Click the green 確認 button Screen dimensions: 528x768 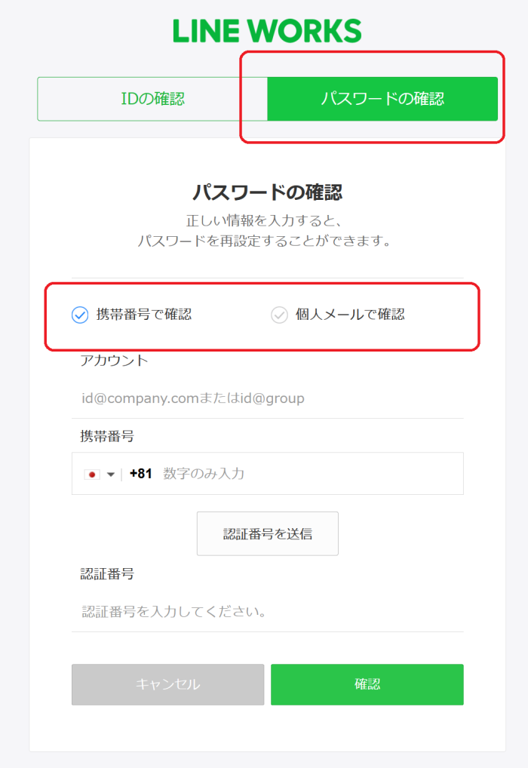[x=367, y=685]
